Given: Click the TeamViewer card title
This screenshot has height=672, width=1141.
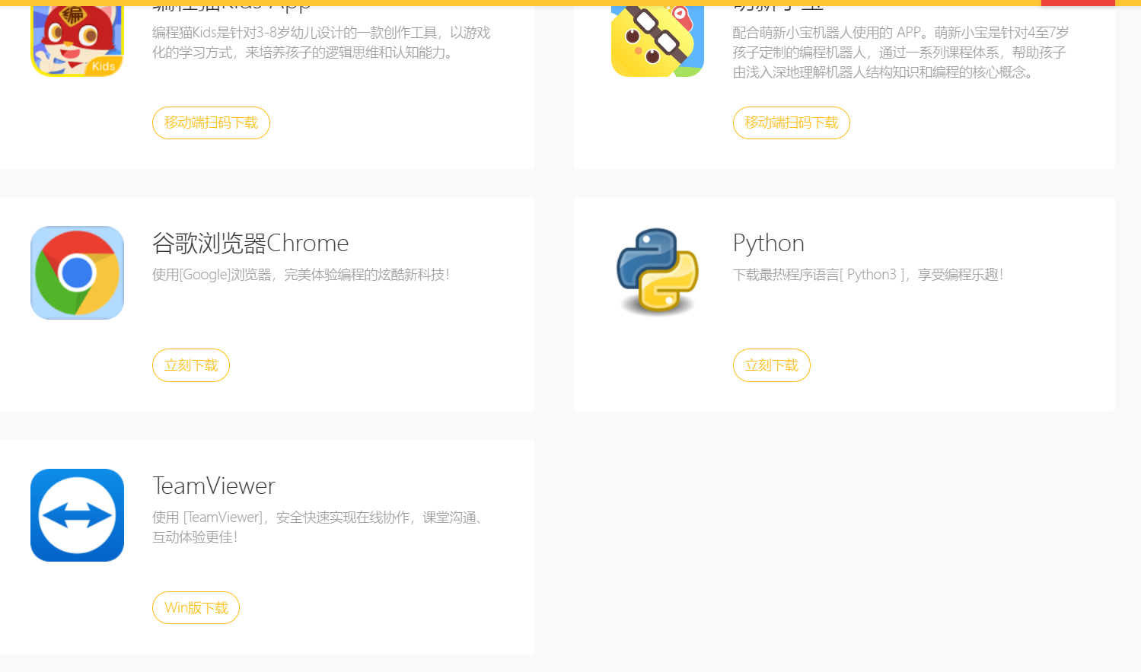Looking at the screenshot, I should coord(214,486).
